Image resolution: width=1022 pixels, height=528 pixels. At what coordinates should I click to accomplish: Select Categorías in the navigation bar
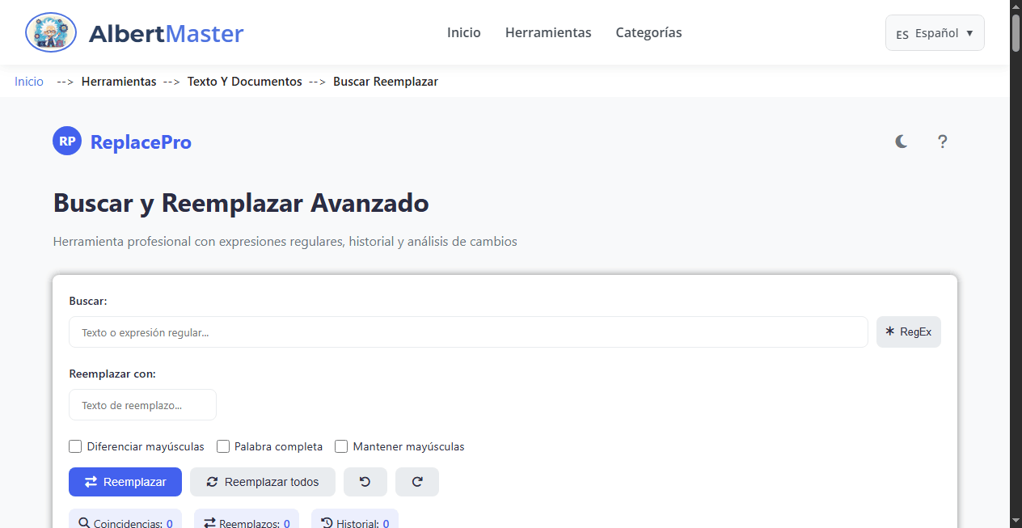648,32
